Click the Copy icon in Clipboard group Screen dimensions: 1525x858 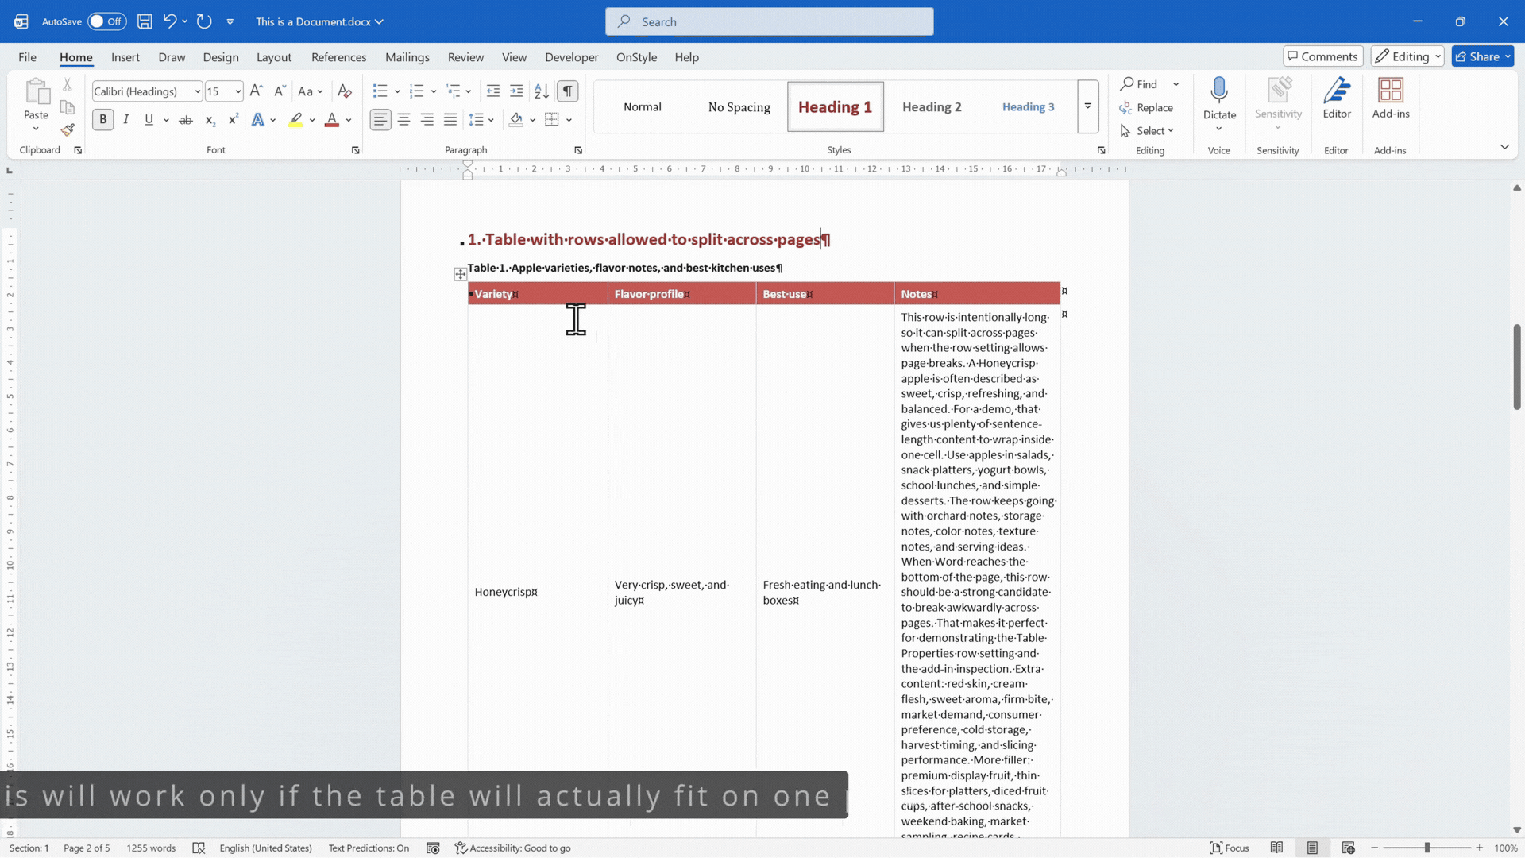pos(68,107)
